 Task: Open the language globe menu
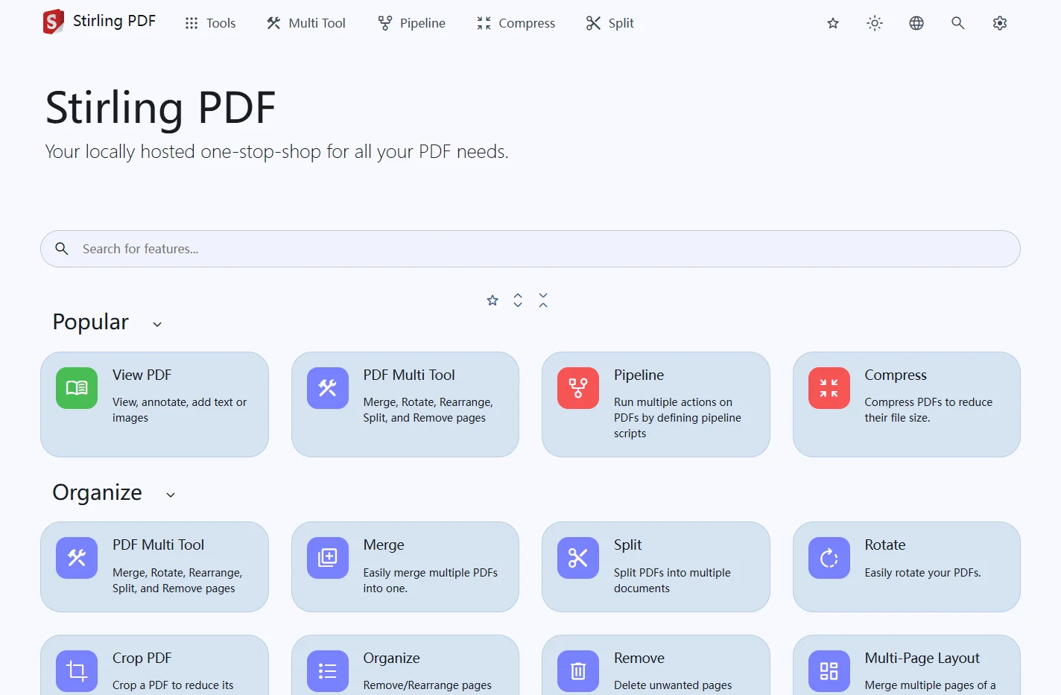[x=916, y=23]
